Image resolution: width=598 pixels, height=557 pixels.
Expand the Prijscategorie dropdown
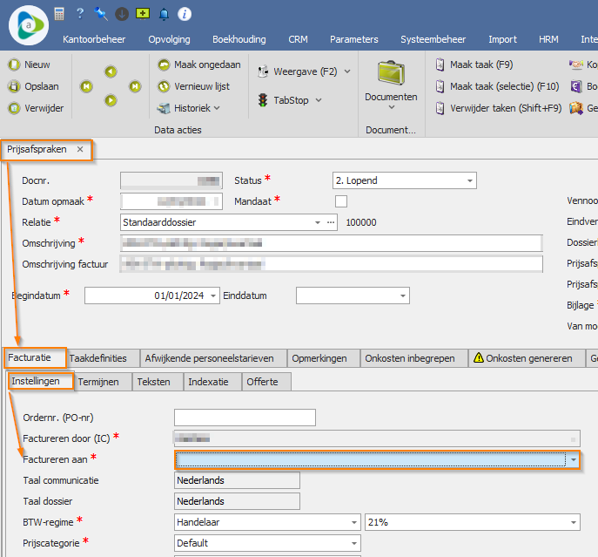[x=353, y=543]
